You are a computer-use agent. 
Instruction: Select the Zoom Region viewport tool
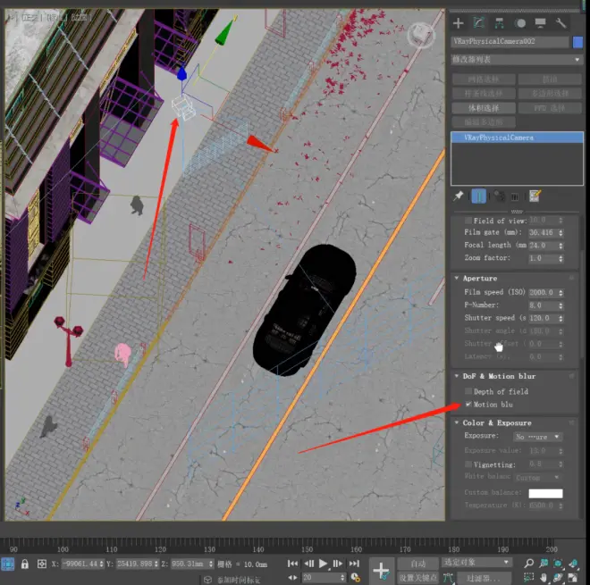click(x=528, y=578)
